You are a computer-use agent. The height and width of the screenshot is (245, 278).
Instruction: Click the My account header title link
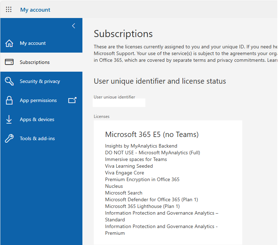pos(35,10)
